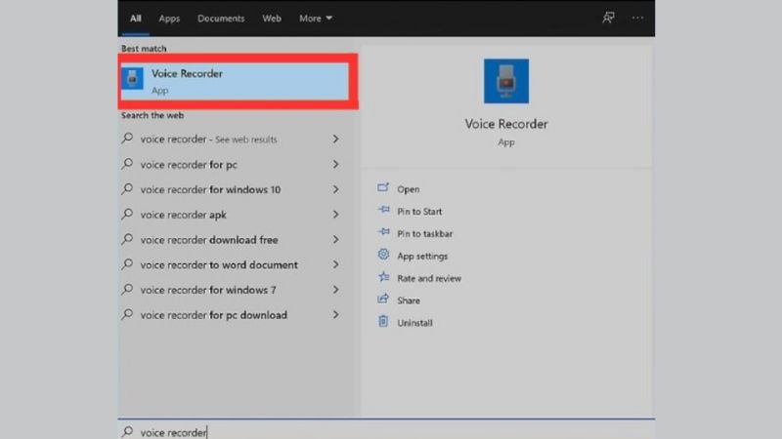
Task: Select 'voice recorder to word document' suggestion
Action: [x=219, y=265]
